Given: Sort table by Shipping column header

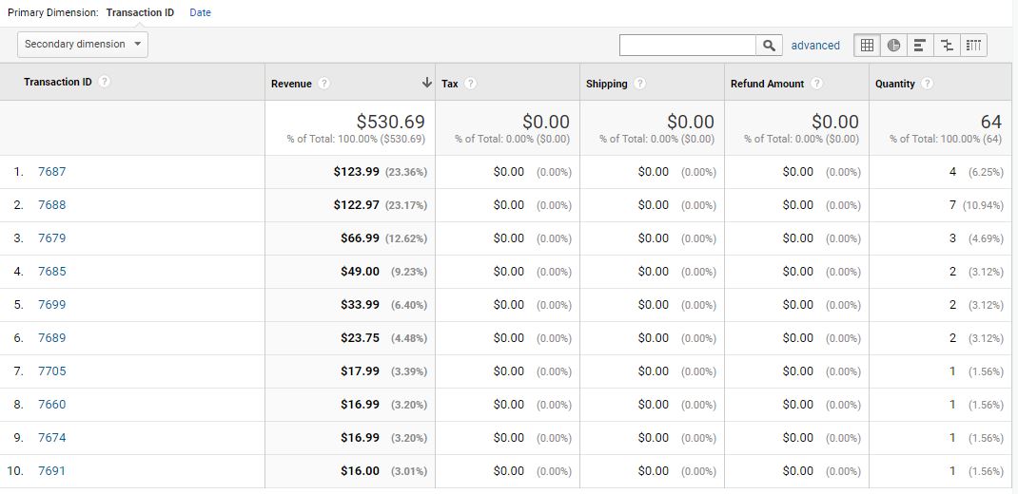Looking at the screenshot, I should [606, 84].
